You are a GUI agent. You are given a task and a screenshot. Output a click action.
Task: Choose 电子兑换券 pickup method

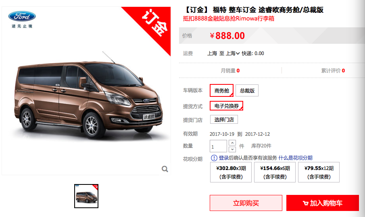(227, 106)
